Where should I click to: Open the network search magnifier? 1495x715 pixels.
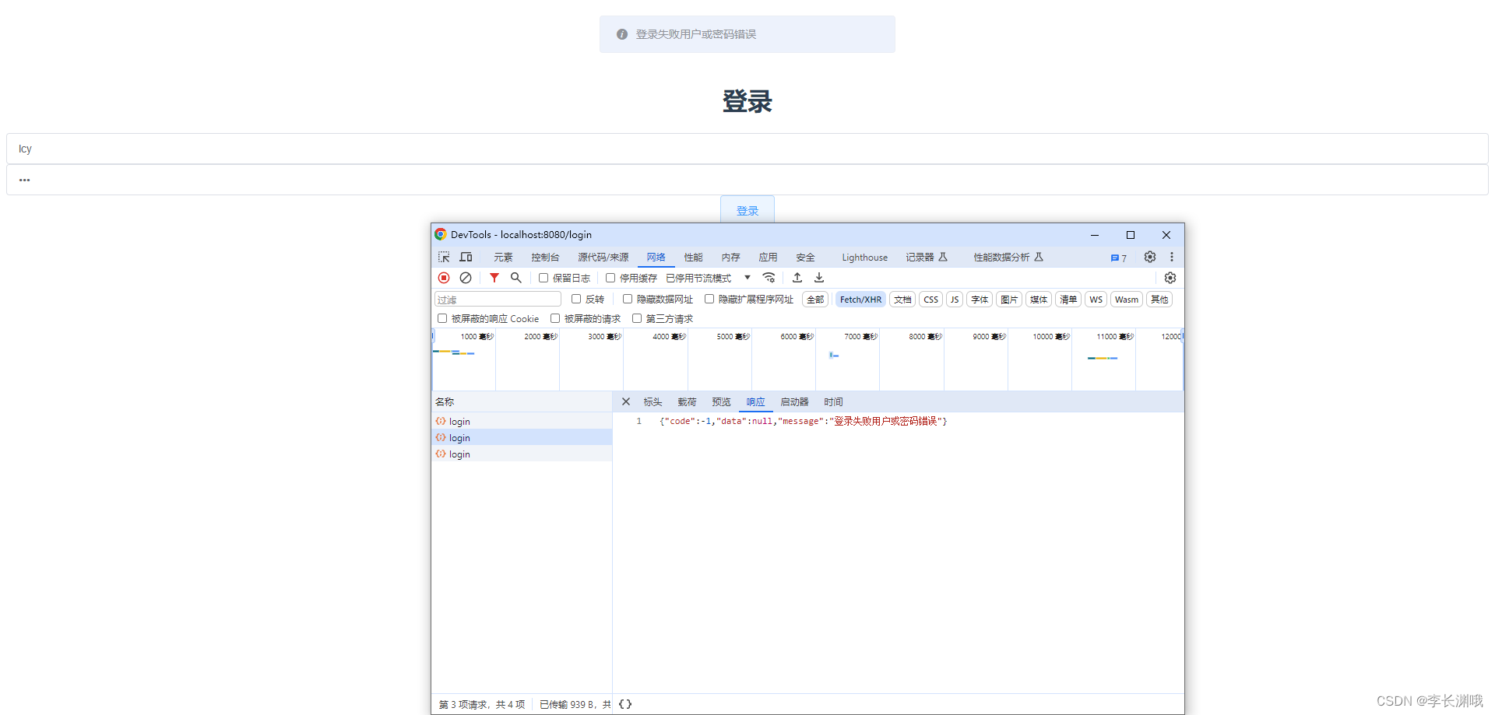click(x=515, y=278)
